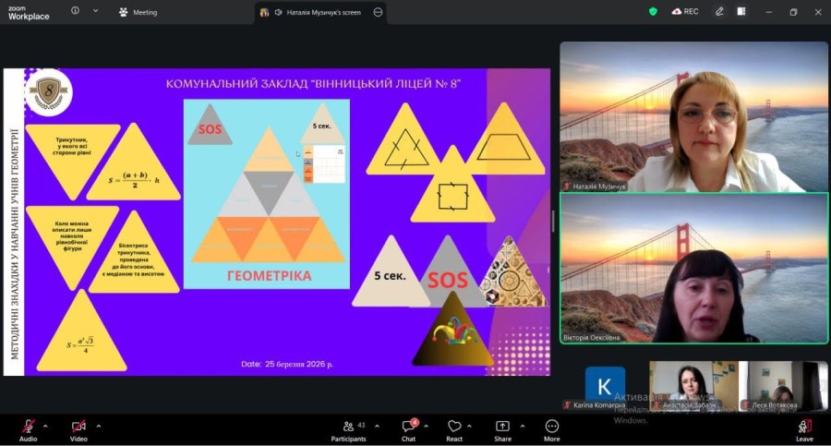
Task: Select Наталія Музичук video tile
Action: point(693,116)
